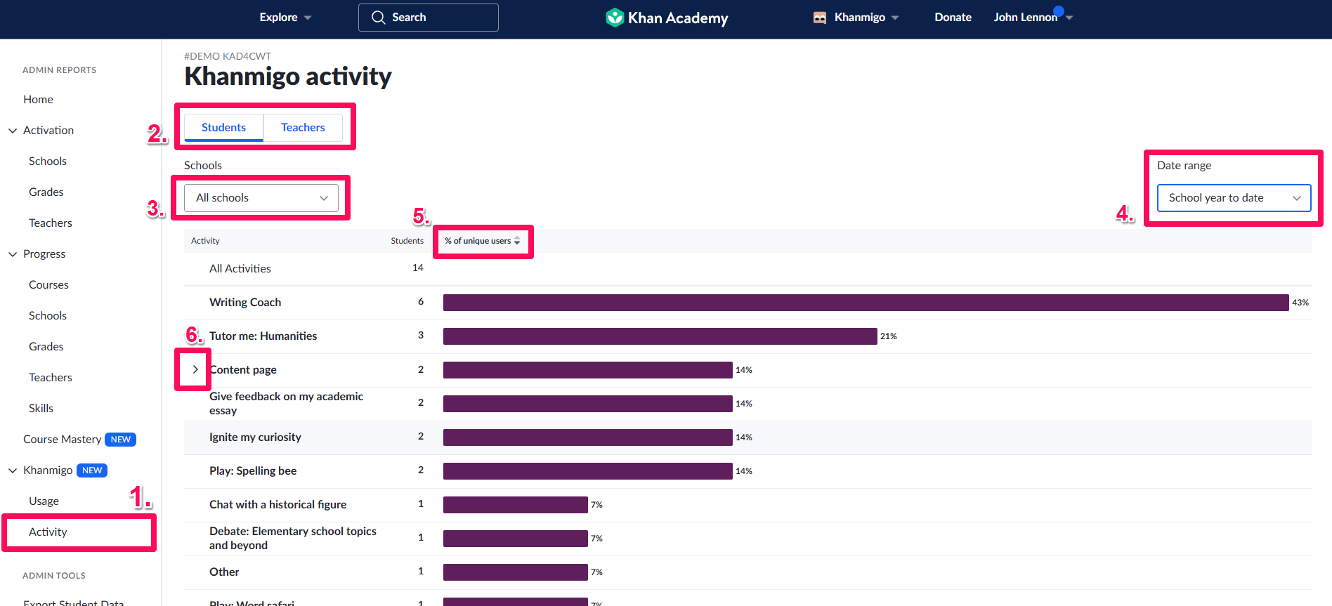1332x606 pixels.
Task: Open Teachers under Progress
Action: [51, 378]
